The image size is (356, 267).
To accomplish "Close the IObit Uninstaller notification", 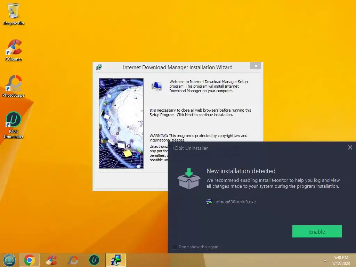I will click(350, 147).
